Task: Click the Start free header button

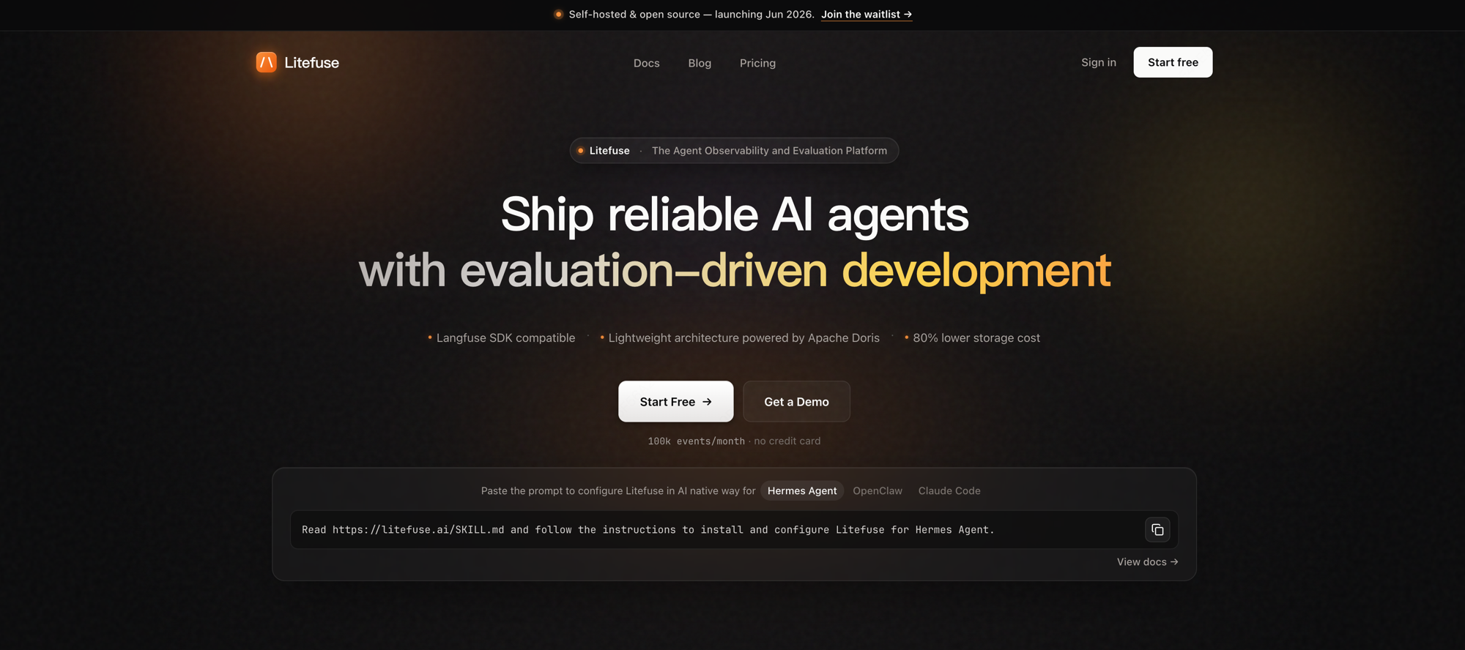Action: [1173, 62]
